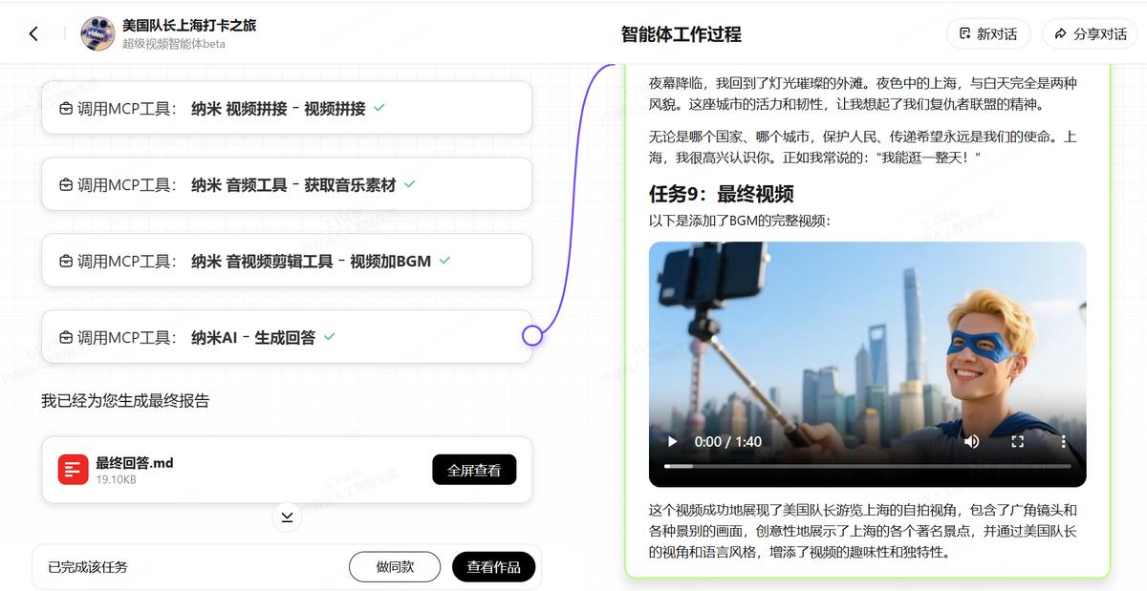Open the video more-options menu dots

point(1063,441)
